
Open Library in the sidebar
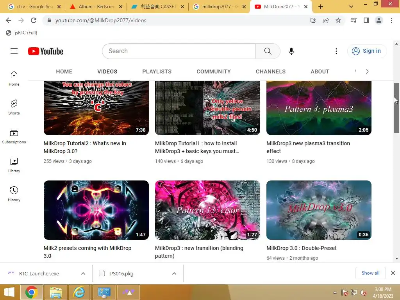(14, 165)
